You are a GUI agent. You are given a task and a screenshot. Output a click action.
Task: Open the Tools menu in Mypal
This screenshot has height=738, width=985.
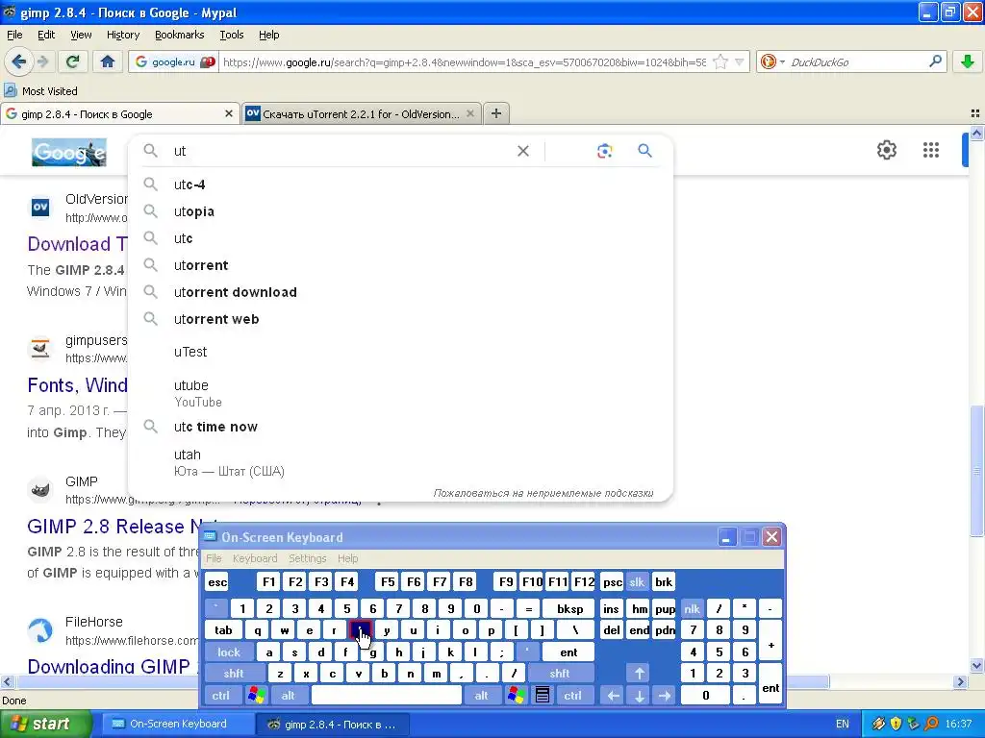[231, 35]
